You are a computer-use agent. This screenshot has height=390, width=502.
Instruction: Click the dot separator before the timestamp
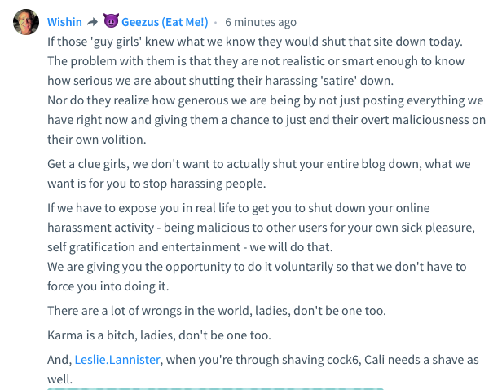(216, 22)
